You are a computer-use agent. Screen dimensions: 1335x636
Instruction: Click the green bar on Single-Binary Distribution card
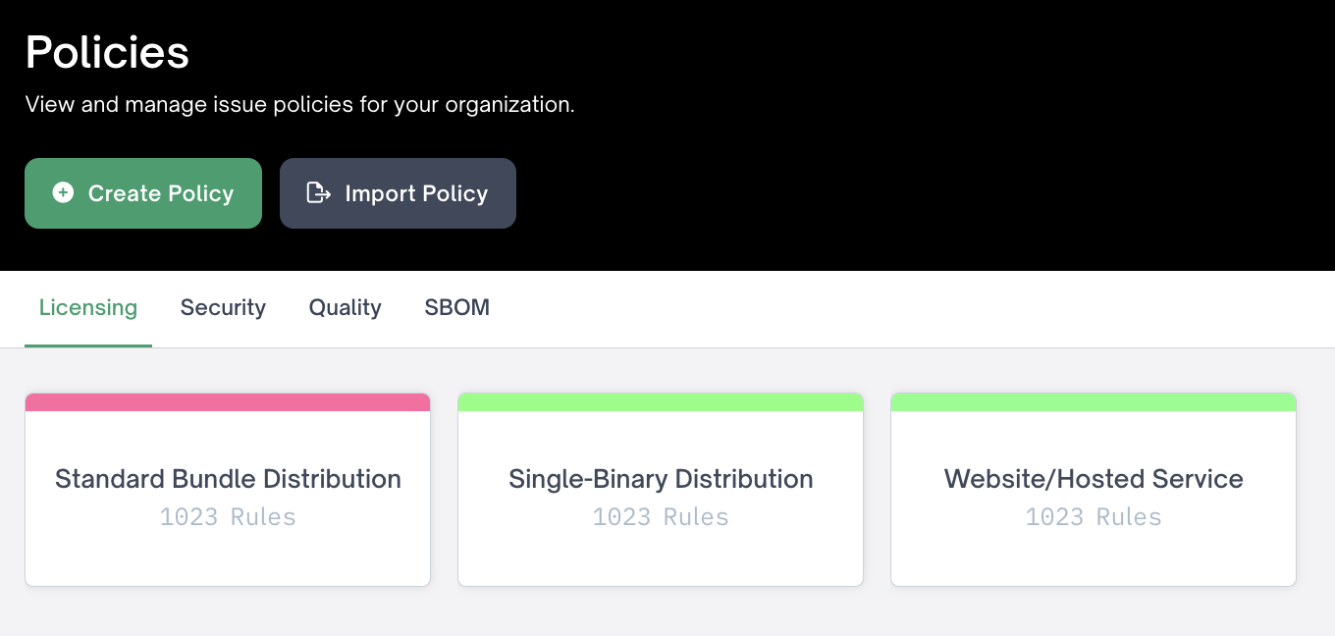(661, 402)
